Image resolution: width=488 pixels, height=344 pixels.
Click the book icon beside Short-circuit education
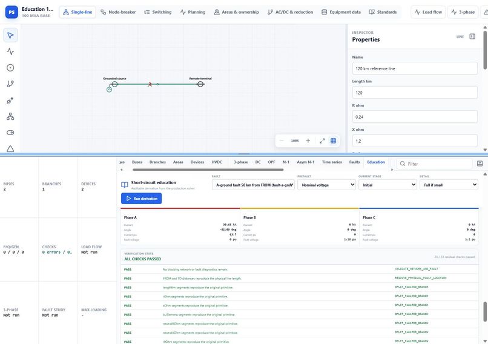[125, 185]
